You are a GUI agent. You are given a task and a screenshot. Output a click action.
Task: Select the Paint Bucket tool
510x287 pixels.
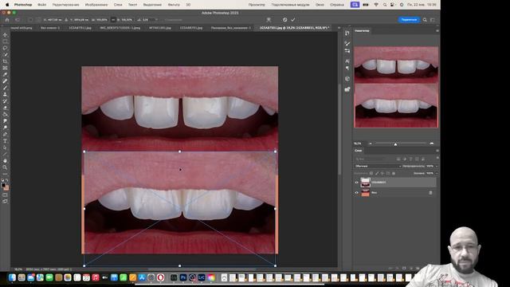(x=5, y=114)
